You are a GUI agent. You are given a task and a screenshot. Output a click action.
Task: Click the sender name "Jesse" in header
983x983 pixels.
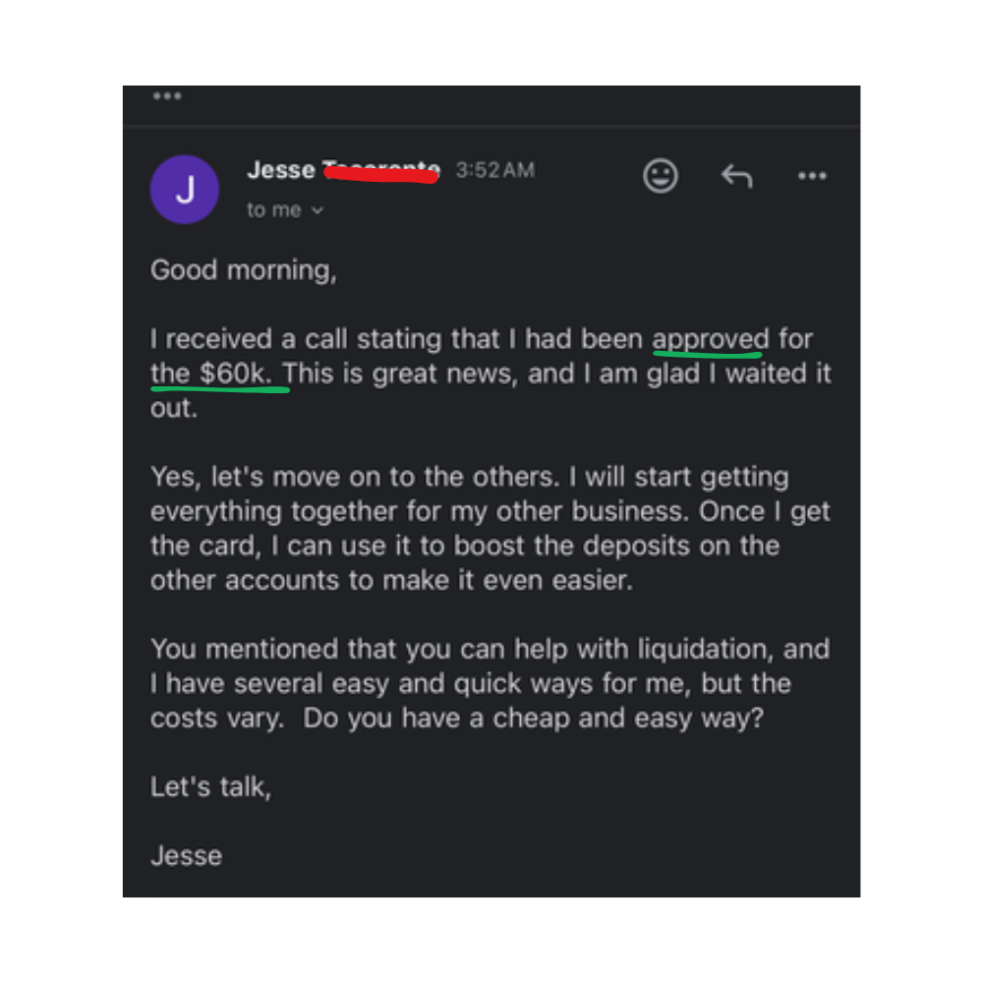point(280,170)
